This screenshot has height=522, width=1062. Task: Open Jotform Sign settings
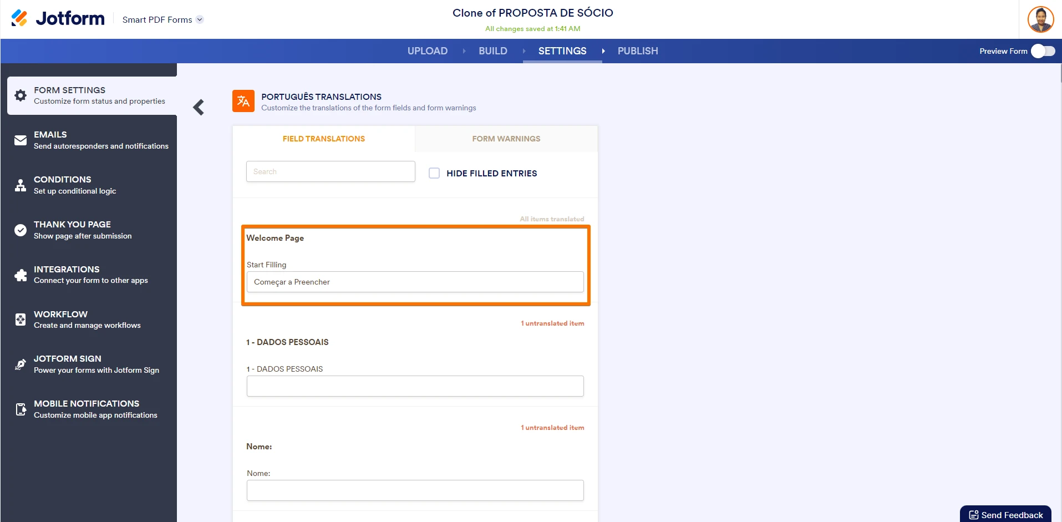point(21,364)
